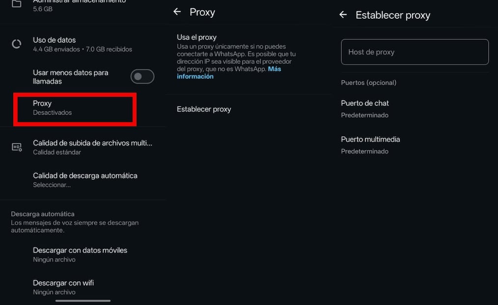498x305 pixels.
Task: Select Calidad de subida de archivos multimedia
Action: [x=92, y=147]
